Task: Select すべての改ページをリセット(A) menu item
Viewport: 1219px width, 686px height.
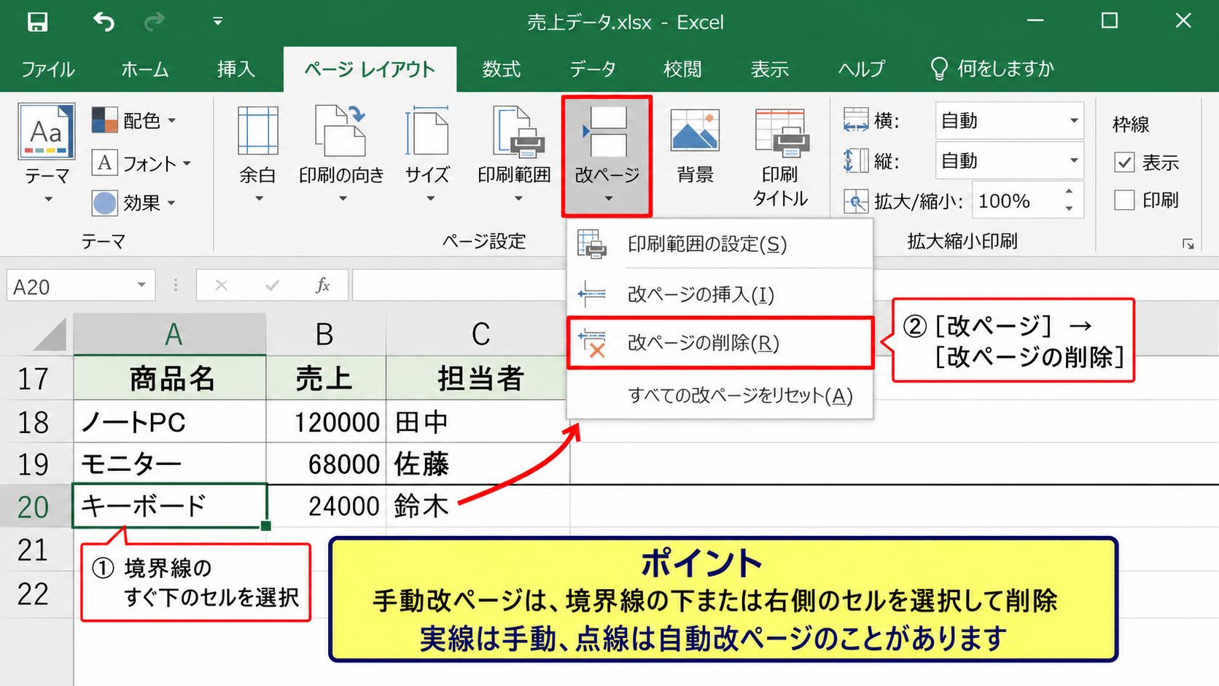Action: 720,395
